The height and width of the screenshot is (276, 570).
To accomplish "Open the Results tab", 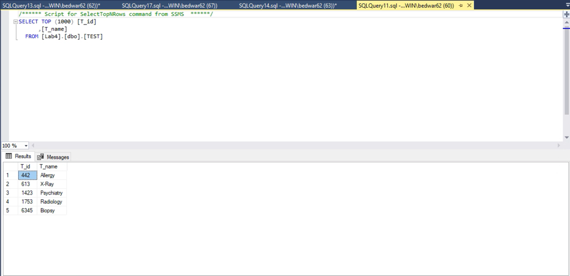I will click(19, 156).
